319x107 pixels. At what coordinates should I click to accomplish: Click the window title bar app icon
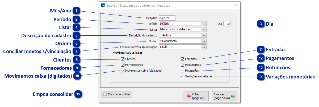coord(103,5)
